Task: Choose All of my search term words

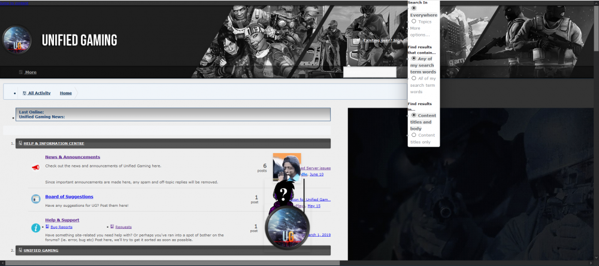Action: pos(414,78)
